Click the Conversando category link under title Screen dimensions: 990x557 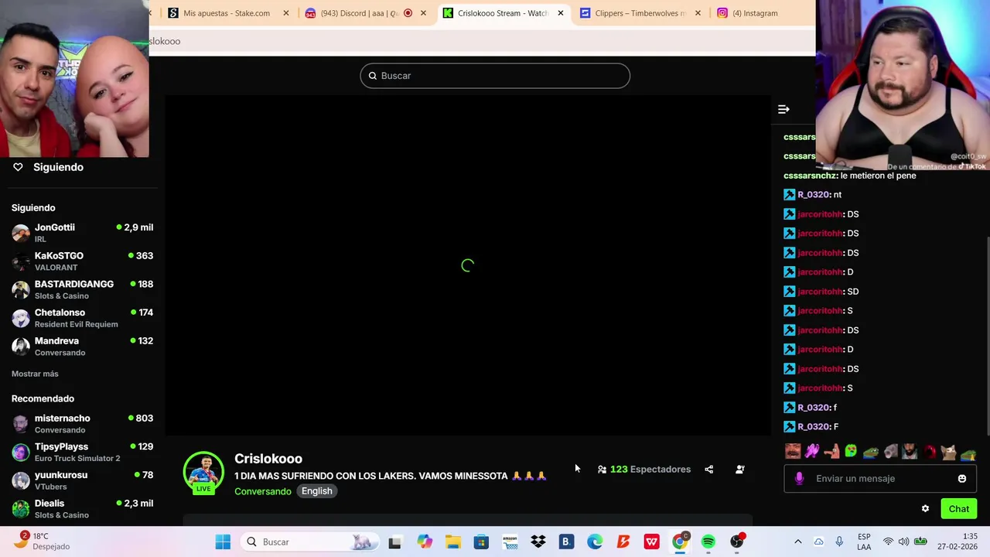click(263, 491)
